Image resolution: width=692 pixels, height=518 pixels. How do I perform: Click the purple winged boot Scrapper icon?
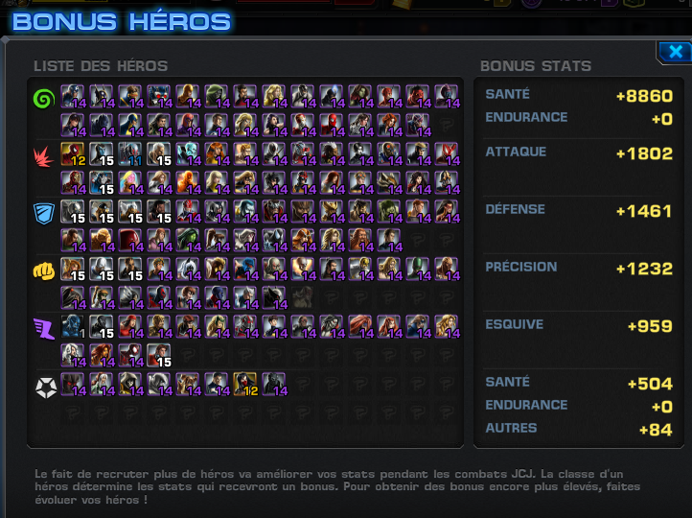click(x=44, y=329)
